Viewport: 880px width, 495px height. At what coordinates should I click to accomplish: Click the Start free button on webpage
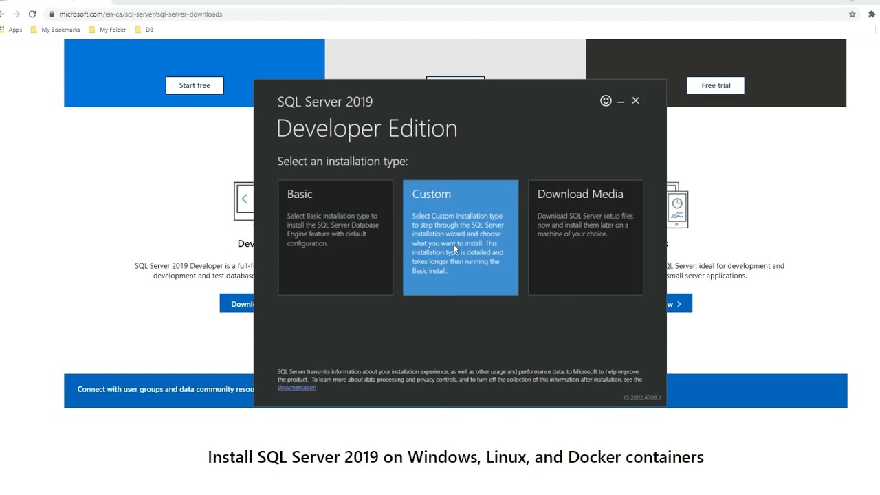coord(195,85)
